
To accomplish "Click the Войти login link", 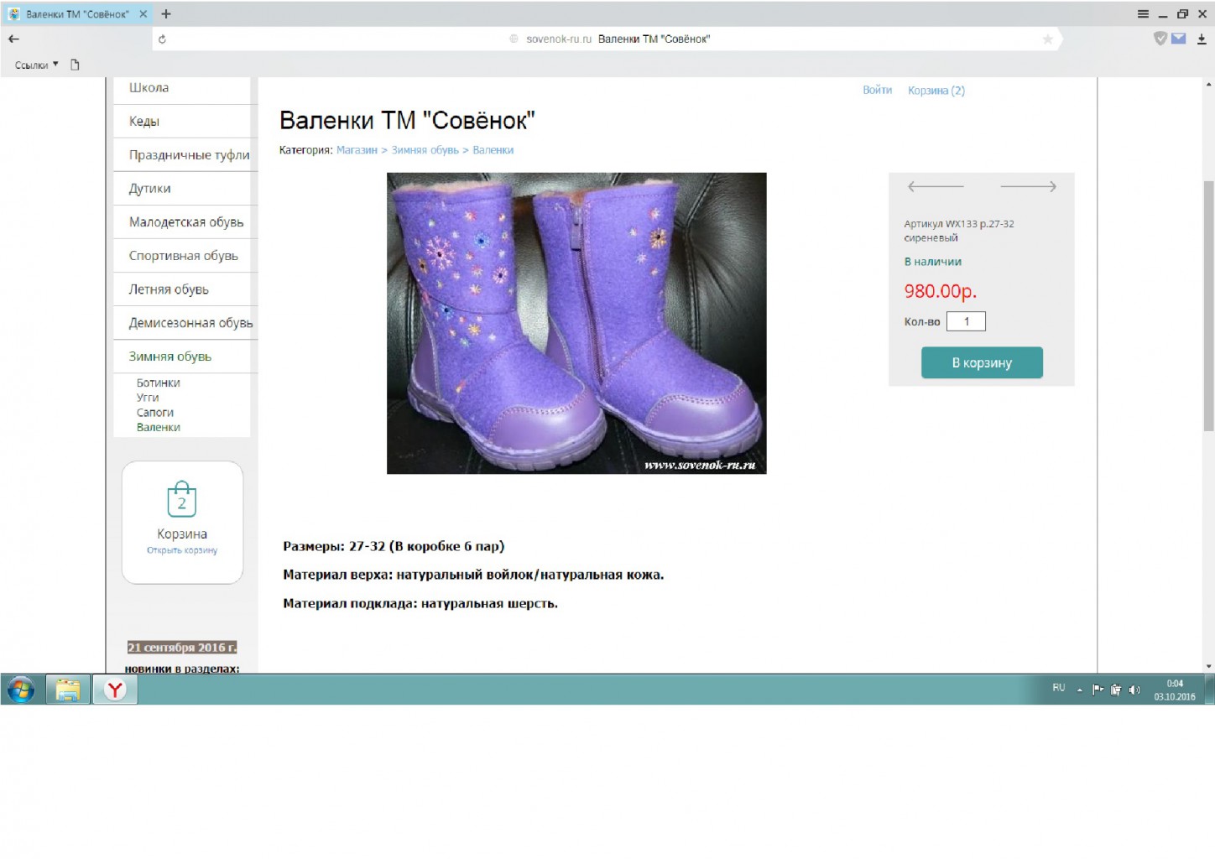I will coord(877,90).
